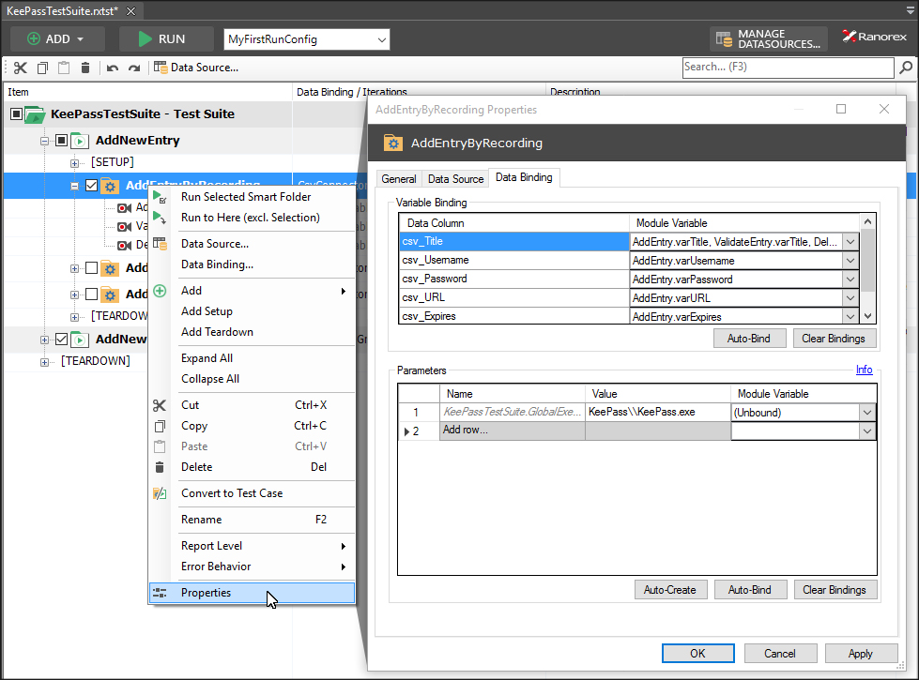Toggle the lower AddNew test case checkbox

[62, 339]
